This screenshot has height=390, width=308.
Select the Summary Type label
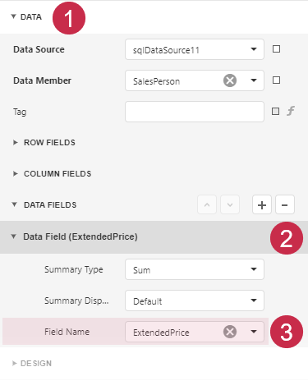pos(74,269)
